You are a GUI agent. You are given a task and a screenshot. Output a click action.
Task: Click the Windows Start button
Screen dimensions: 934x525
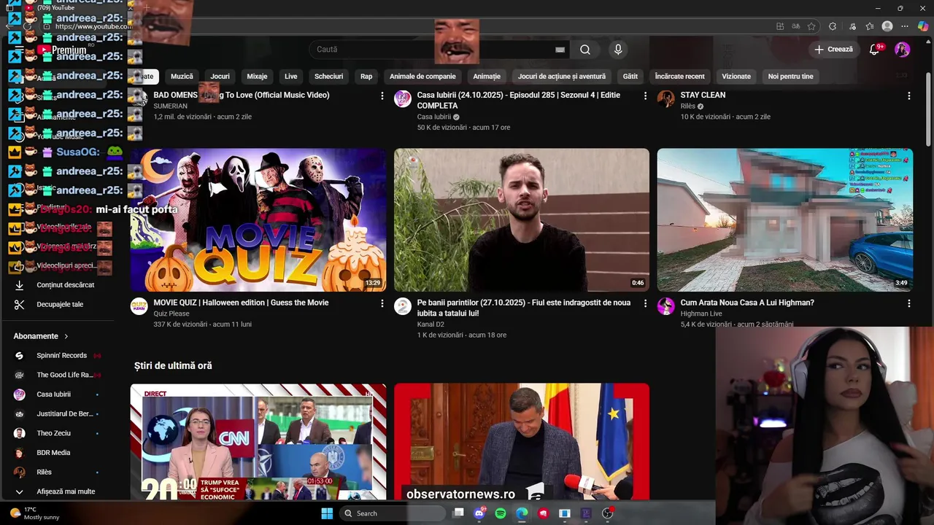pos(327,513)
